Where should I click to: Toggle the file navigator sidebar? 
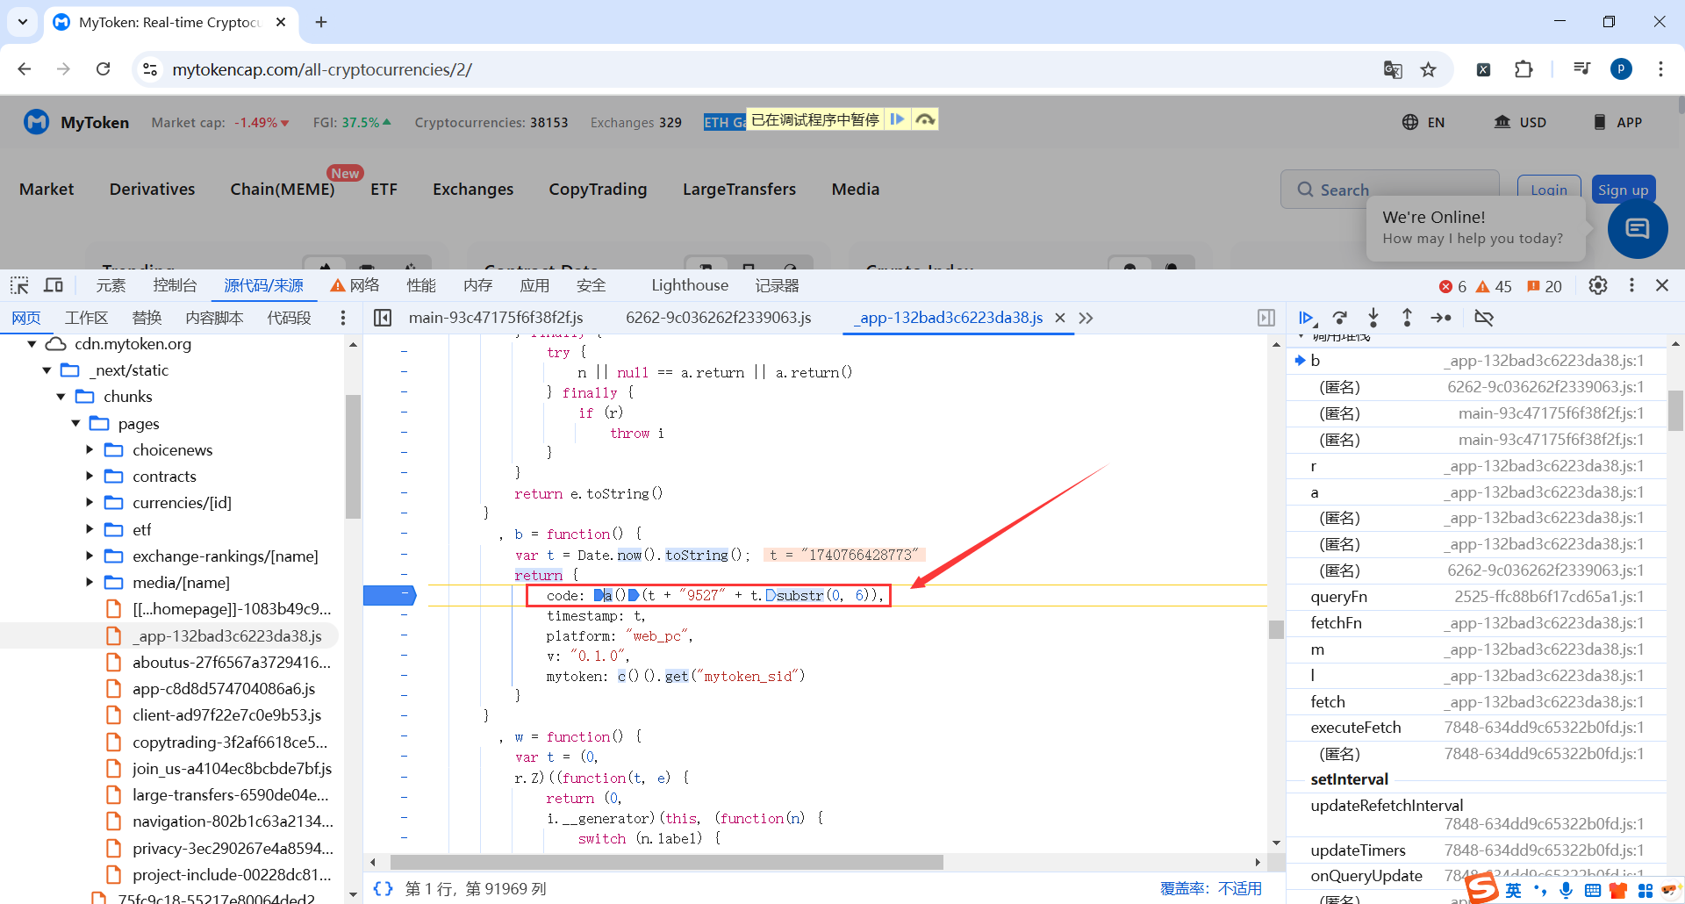tap(383, 318)
